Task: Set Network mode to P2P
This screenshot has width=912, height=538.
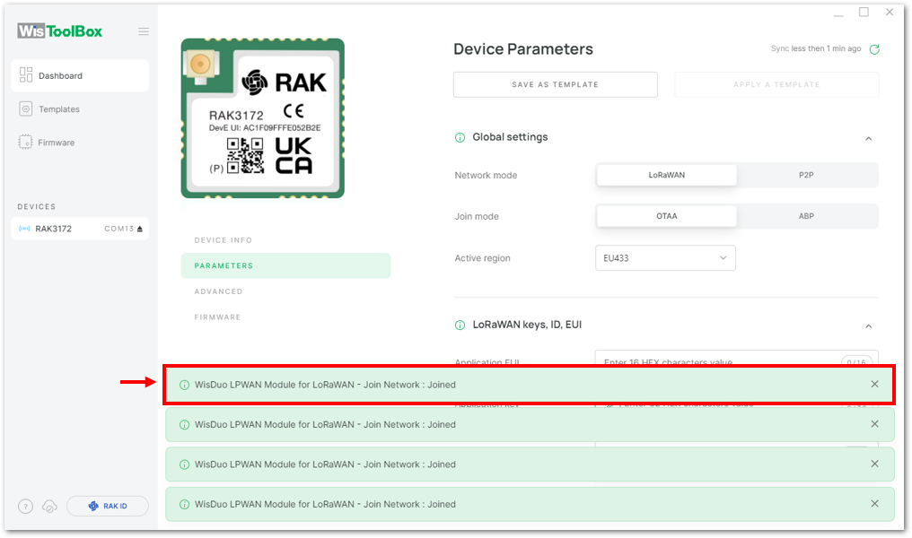Action: (806, 175)
